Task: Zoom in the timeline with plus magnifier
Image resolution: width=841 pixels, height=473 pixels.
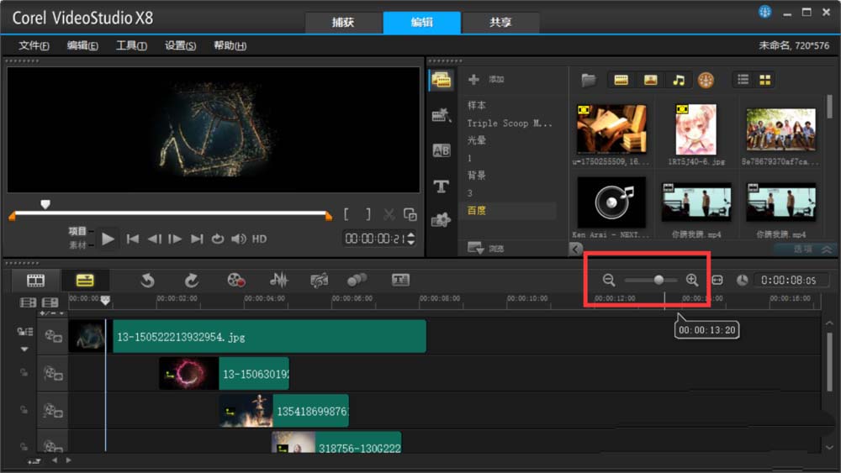Action: click(x=692, y=280)
